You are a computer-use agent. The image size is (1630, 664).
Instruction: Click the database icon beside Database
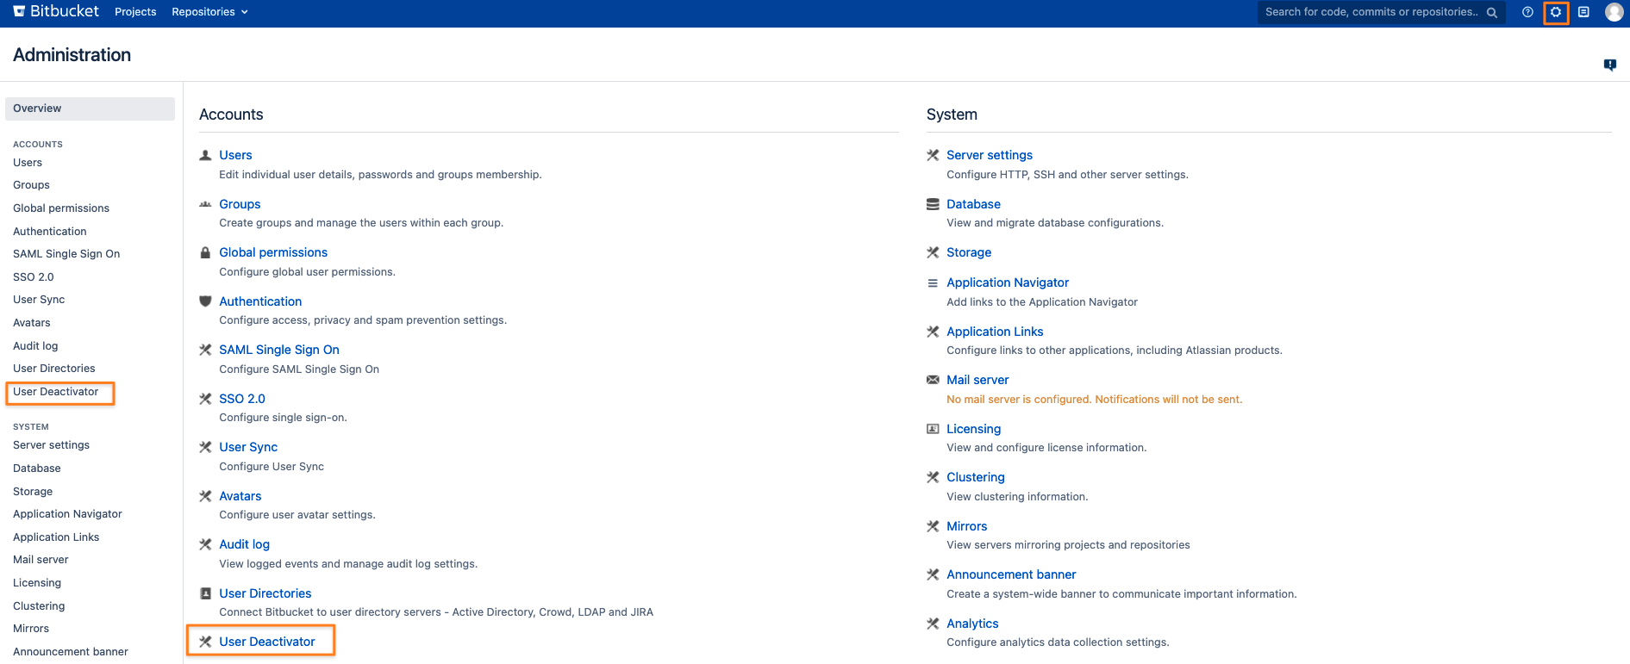933,204
